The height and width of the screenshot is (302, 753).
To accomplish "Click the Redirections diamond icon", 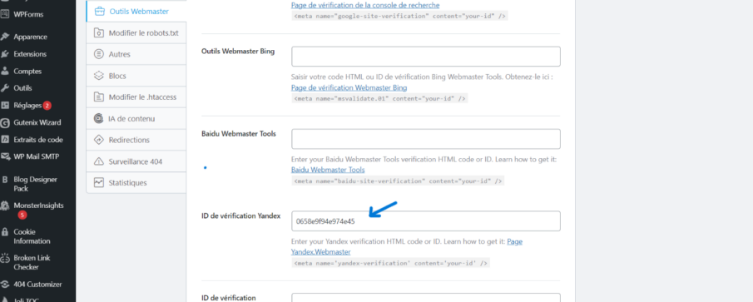I will pos(99,140).
